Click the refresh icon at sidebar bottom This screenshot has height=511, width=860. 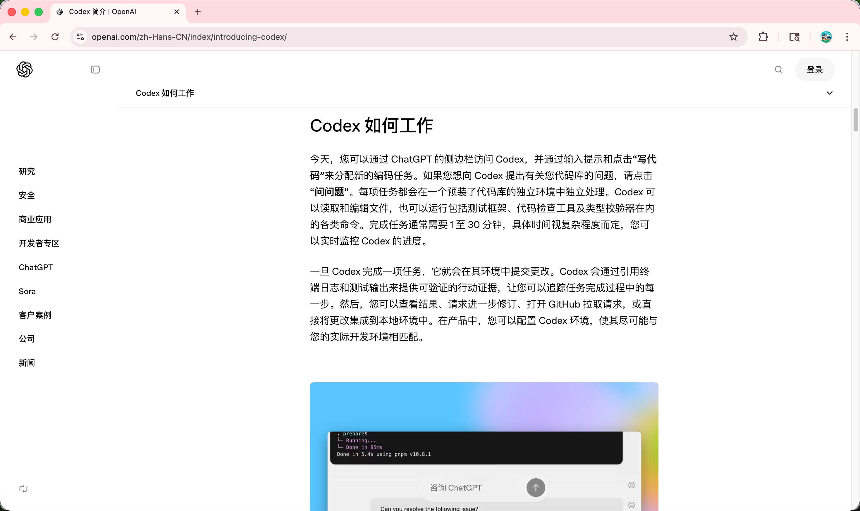coord(23,488)
